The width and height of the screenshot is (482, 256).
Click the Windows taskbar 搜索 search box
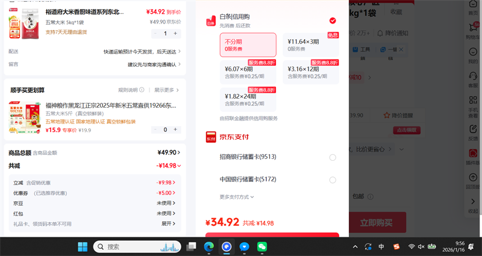137,246
